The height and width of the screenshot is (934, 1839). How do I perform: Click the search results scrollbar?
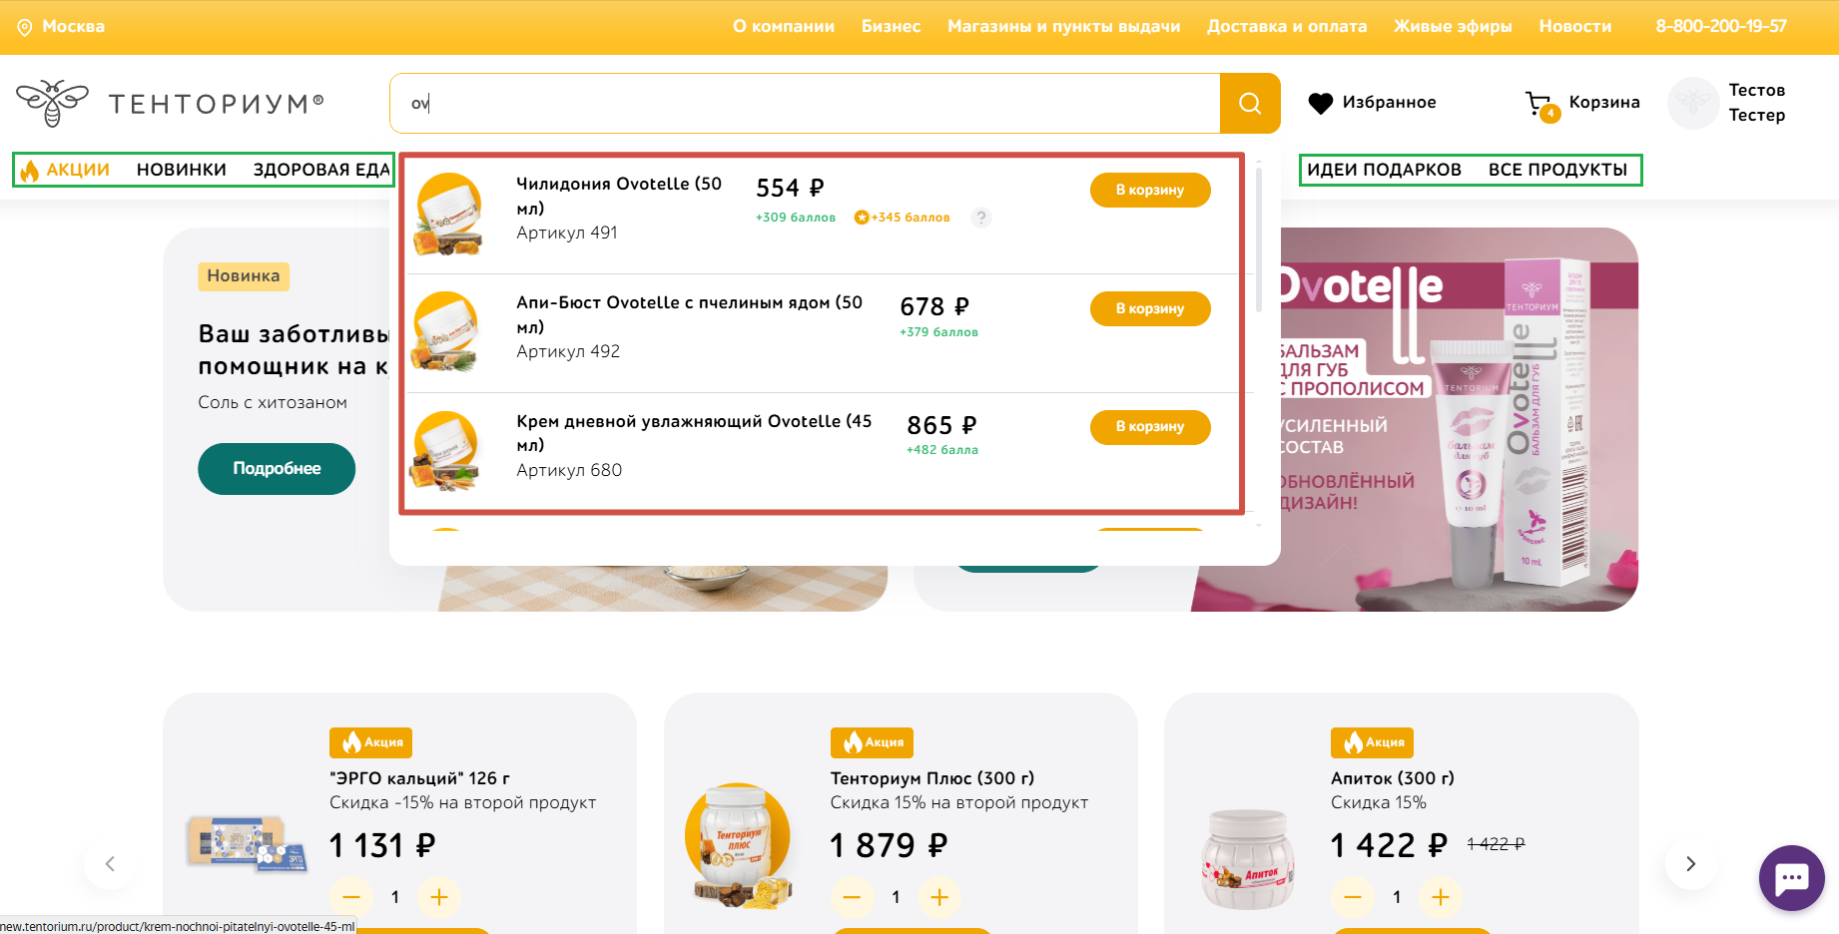point(1258,239)
